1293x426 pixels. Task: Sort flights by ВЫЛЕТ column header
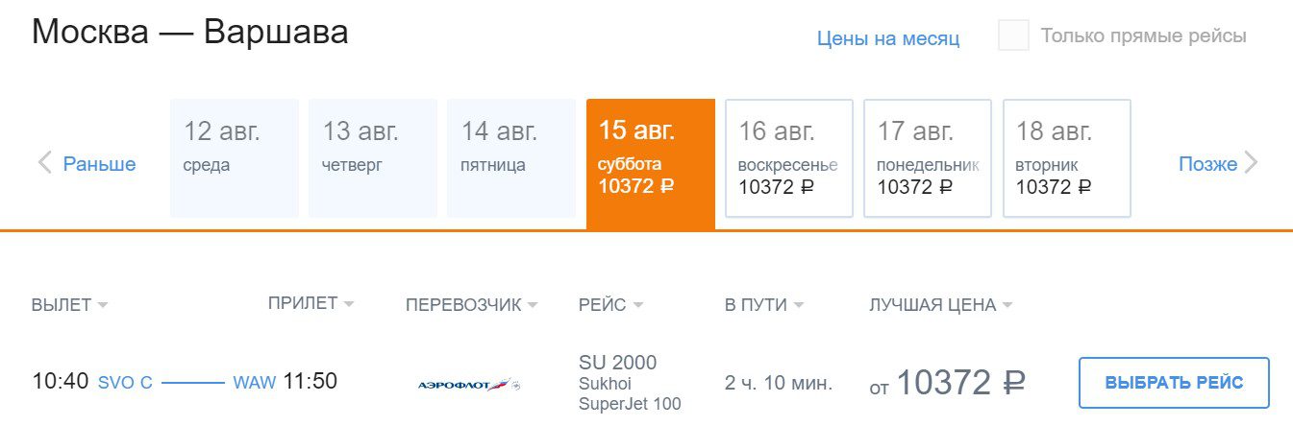[62, 306]
